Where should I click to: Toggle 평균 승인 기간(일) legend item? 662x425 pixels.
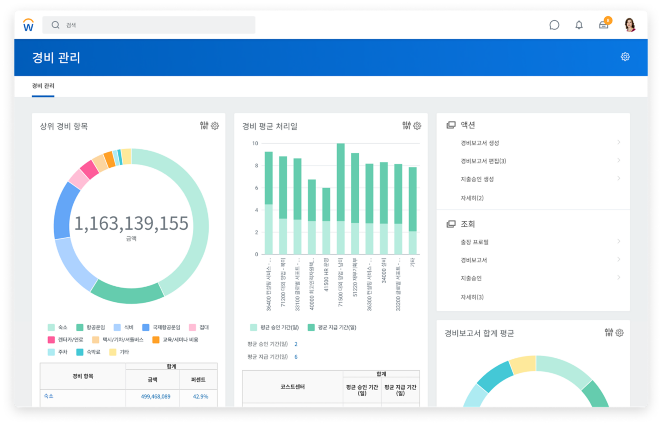pos(275,327)
